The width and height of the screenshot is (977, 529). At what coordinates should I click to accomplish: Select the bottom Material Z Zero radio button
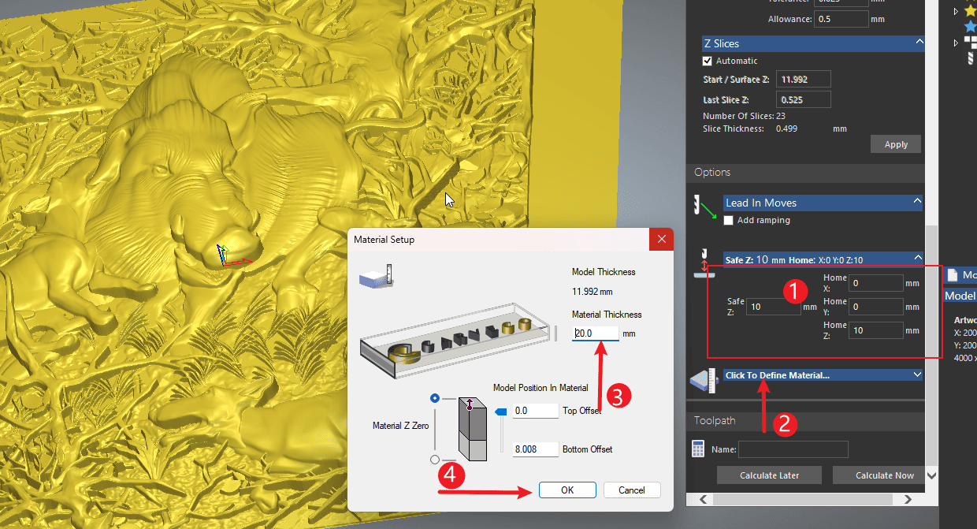click(435, 459)
